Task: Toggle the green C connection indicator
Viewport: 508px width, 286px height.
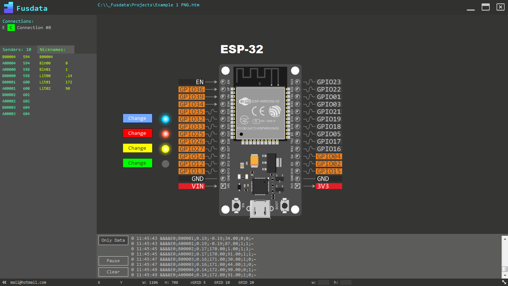Action: (x=11, y=28)
